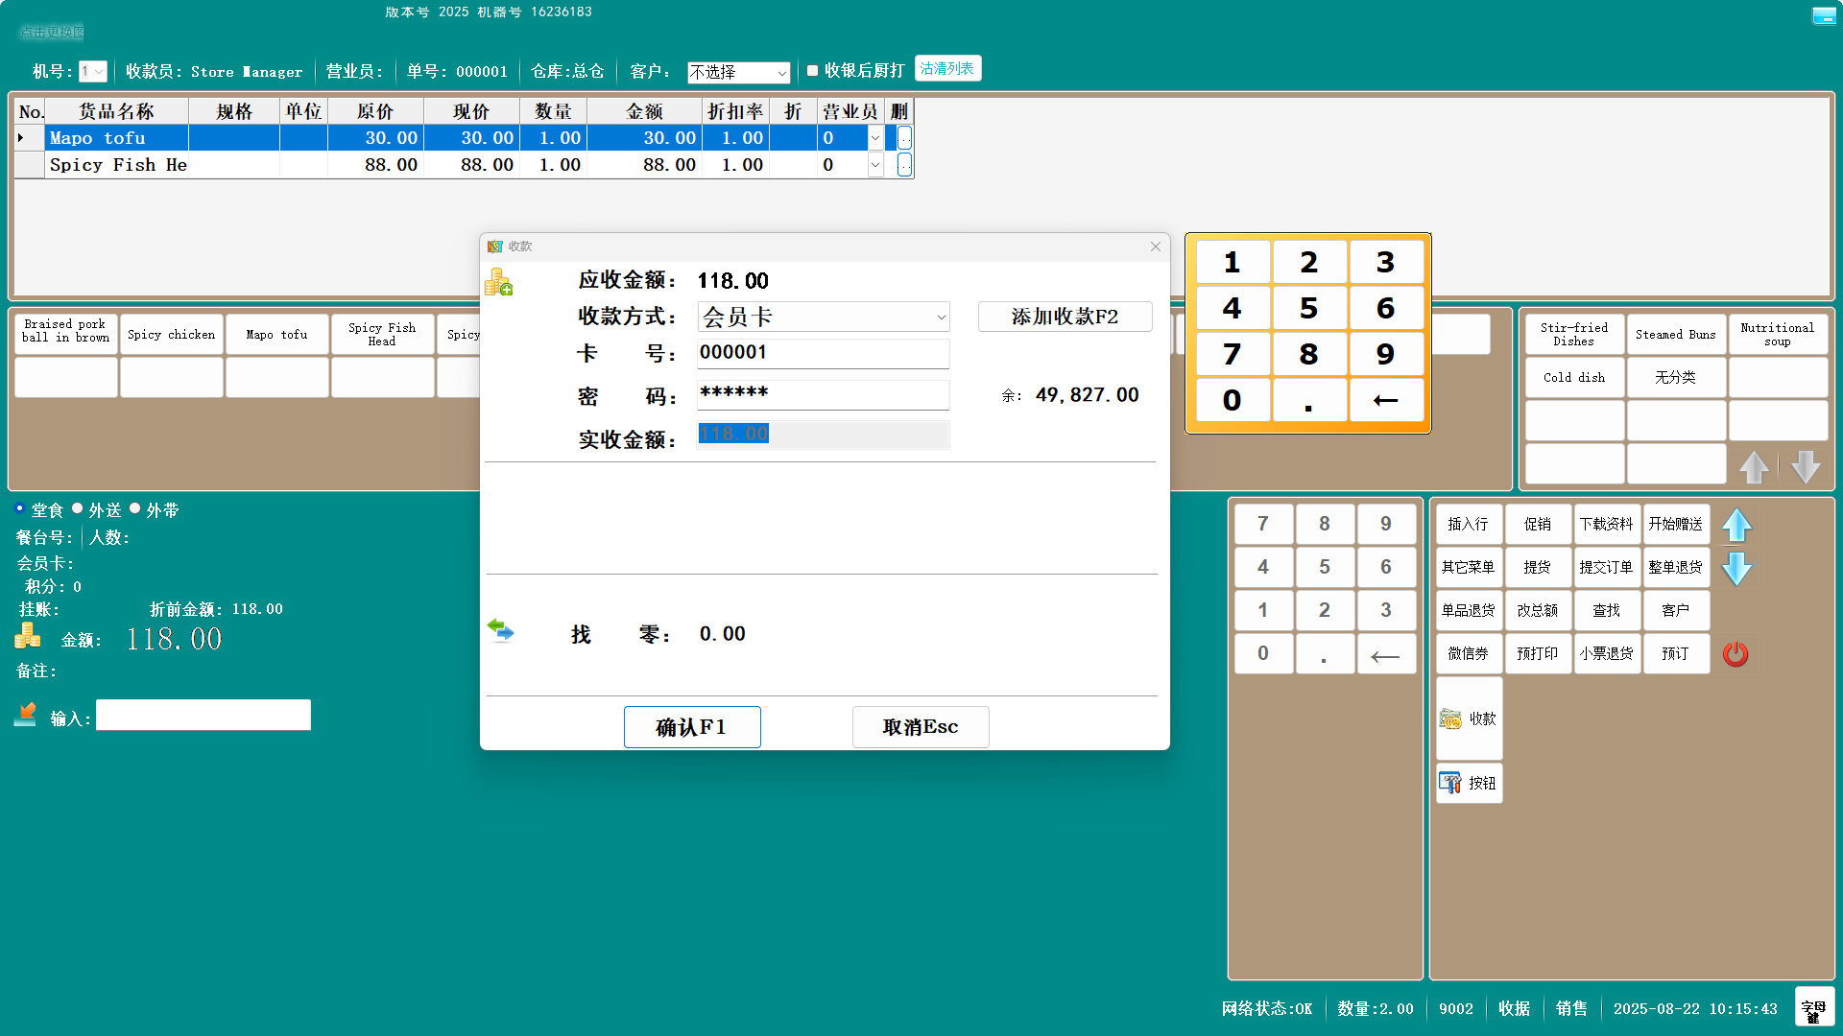This screenshot has height=1036, width=1843.
Task: Click the 按钮 settings button
Action: pos(1469,783)
